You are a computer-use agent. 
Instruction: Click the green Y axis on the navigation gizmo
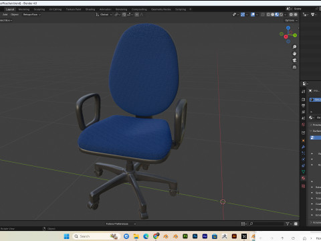295,35
